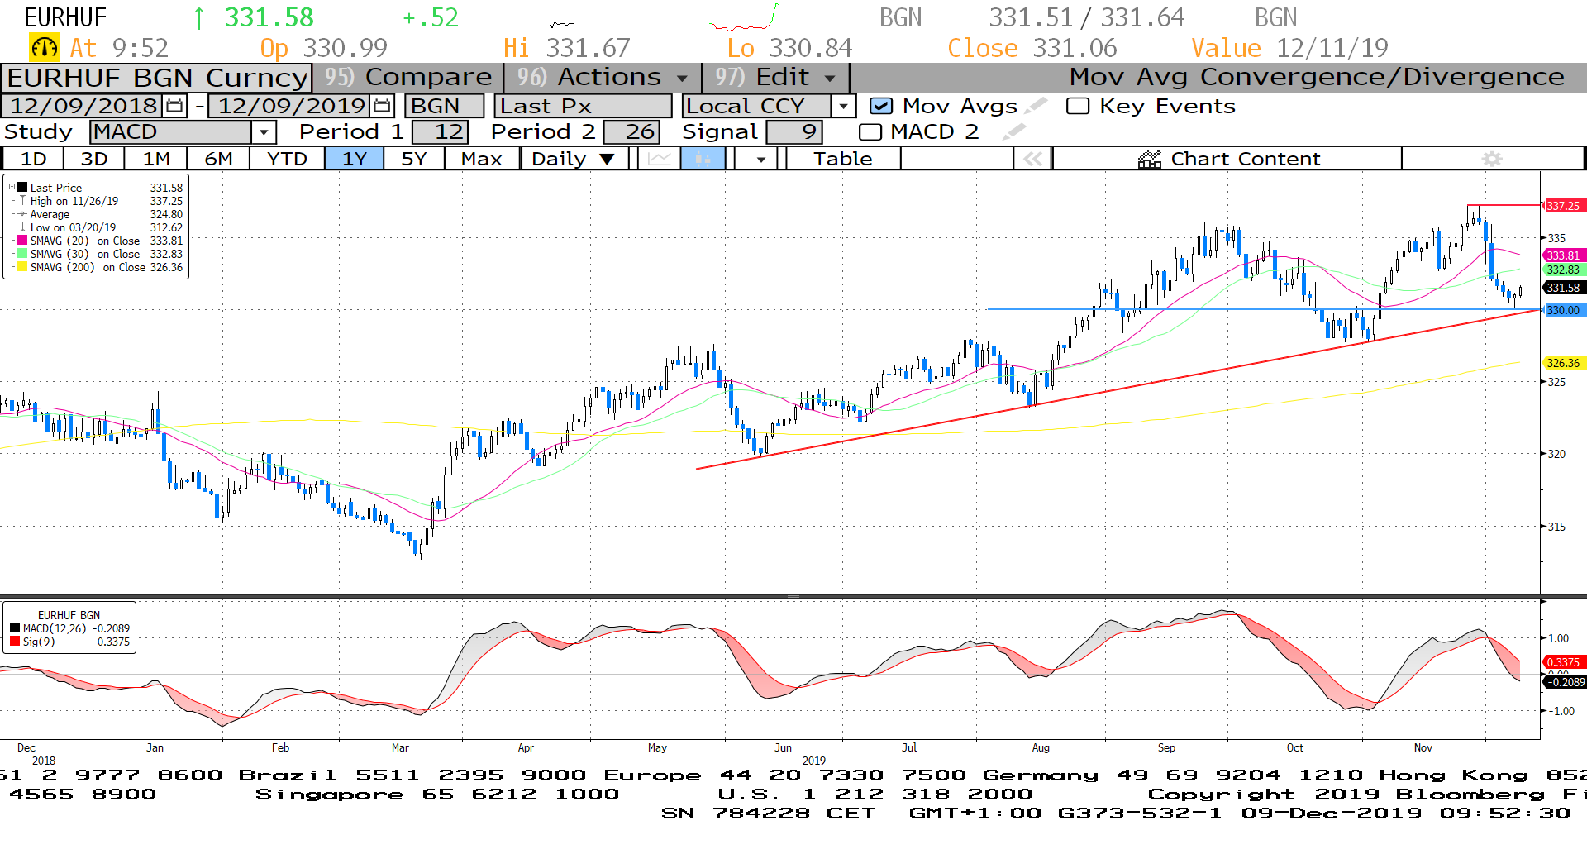Switch to line chart style icon
The width and height of the screenshot is (1587, 859).
click(x=659, y=159)
